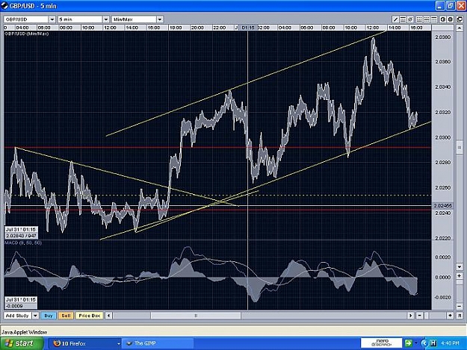
Task: Switch to The GIMP taskbar item
Action: click(157, 343)
